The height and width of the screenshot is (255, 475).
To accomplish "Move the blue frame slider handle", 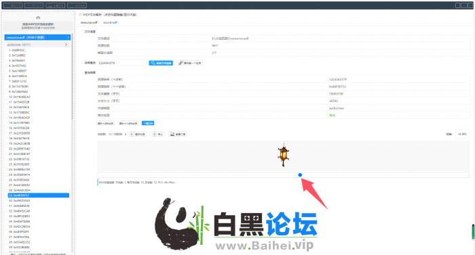I will [300, 175].
